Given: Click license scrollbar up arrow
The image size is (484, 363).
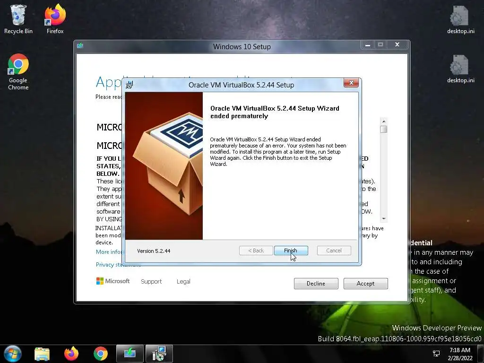Looking at the screenshot, I should (384, 121).
